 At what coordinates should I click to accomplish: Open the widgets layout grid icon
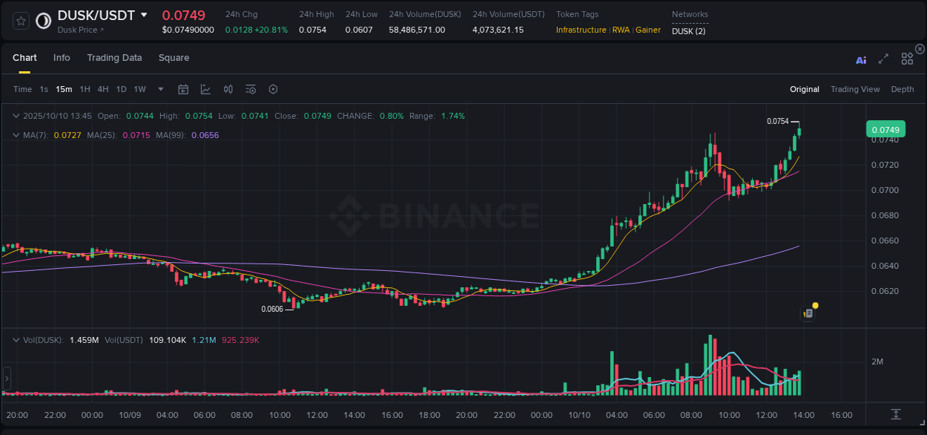[x=907, y=59]
